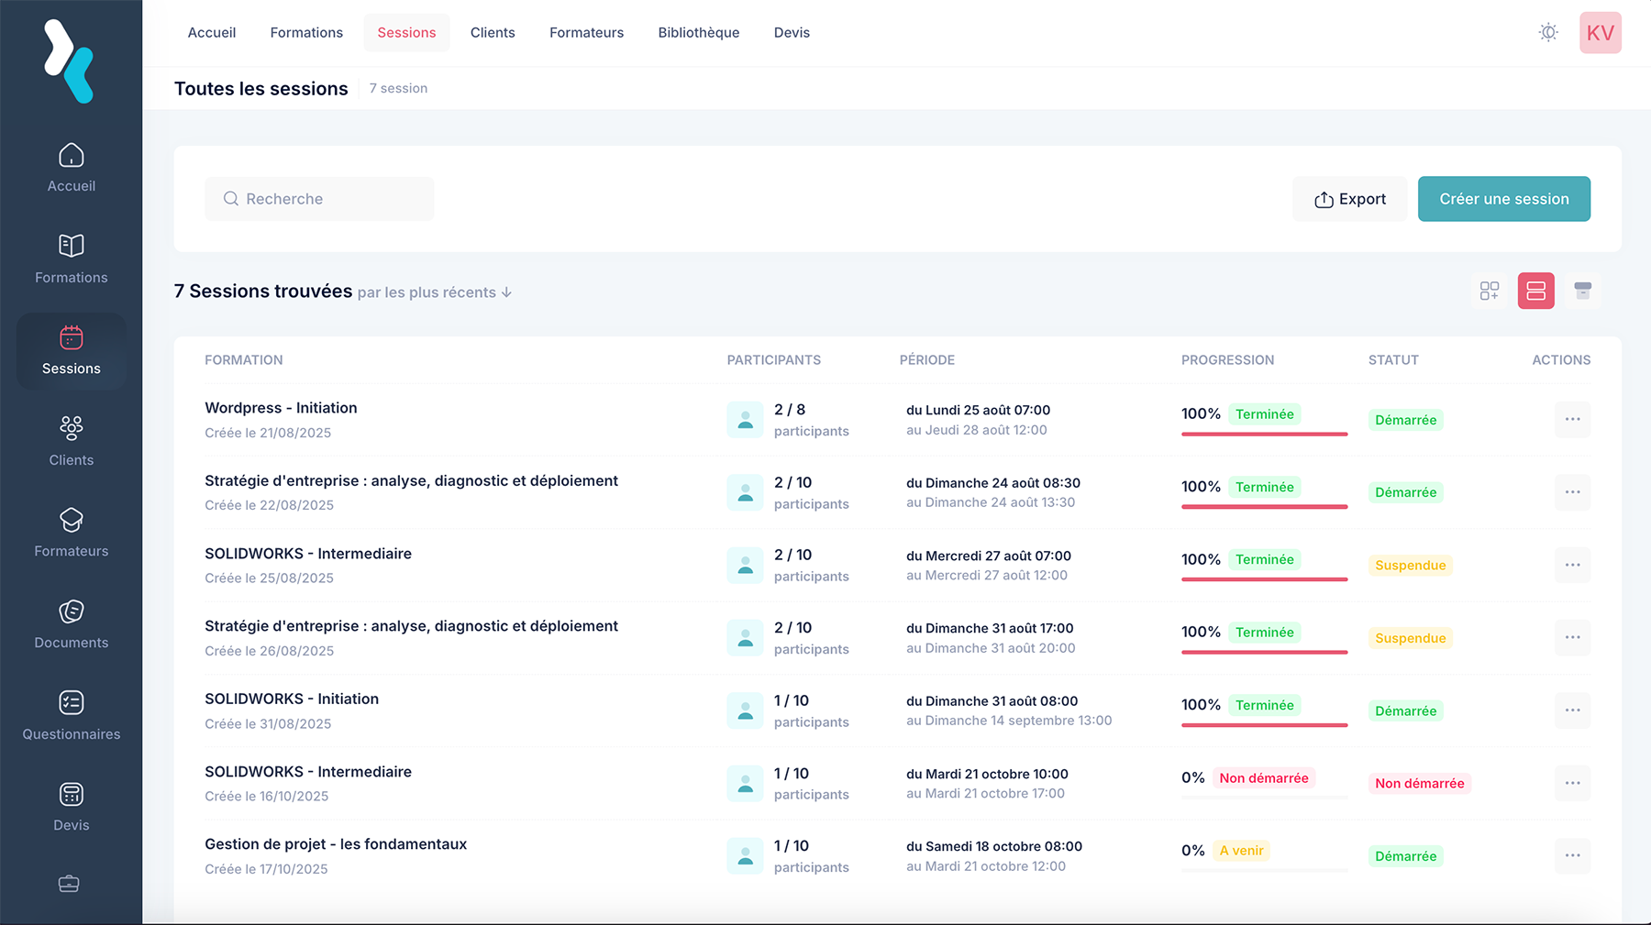
Task: Go to Documents in the sidebar
Action: click(71, 624)
